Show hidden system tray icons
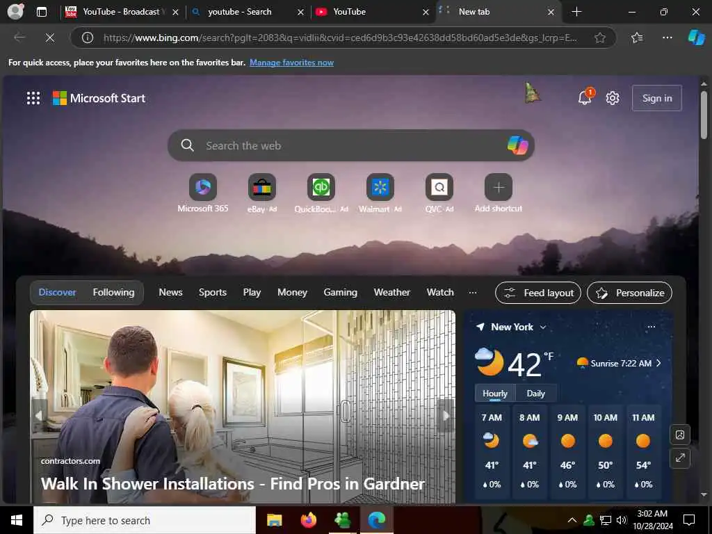712x534 pixels. tap(572, 520)
